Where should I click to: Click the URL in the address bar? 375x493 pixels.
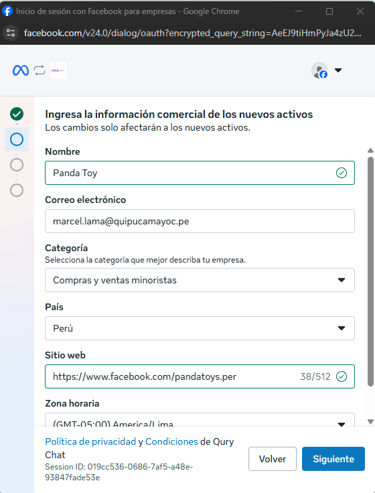click(192, 33)
